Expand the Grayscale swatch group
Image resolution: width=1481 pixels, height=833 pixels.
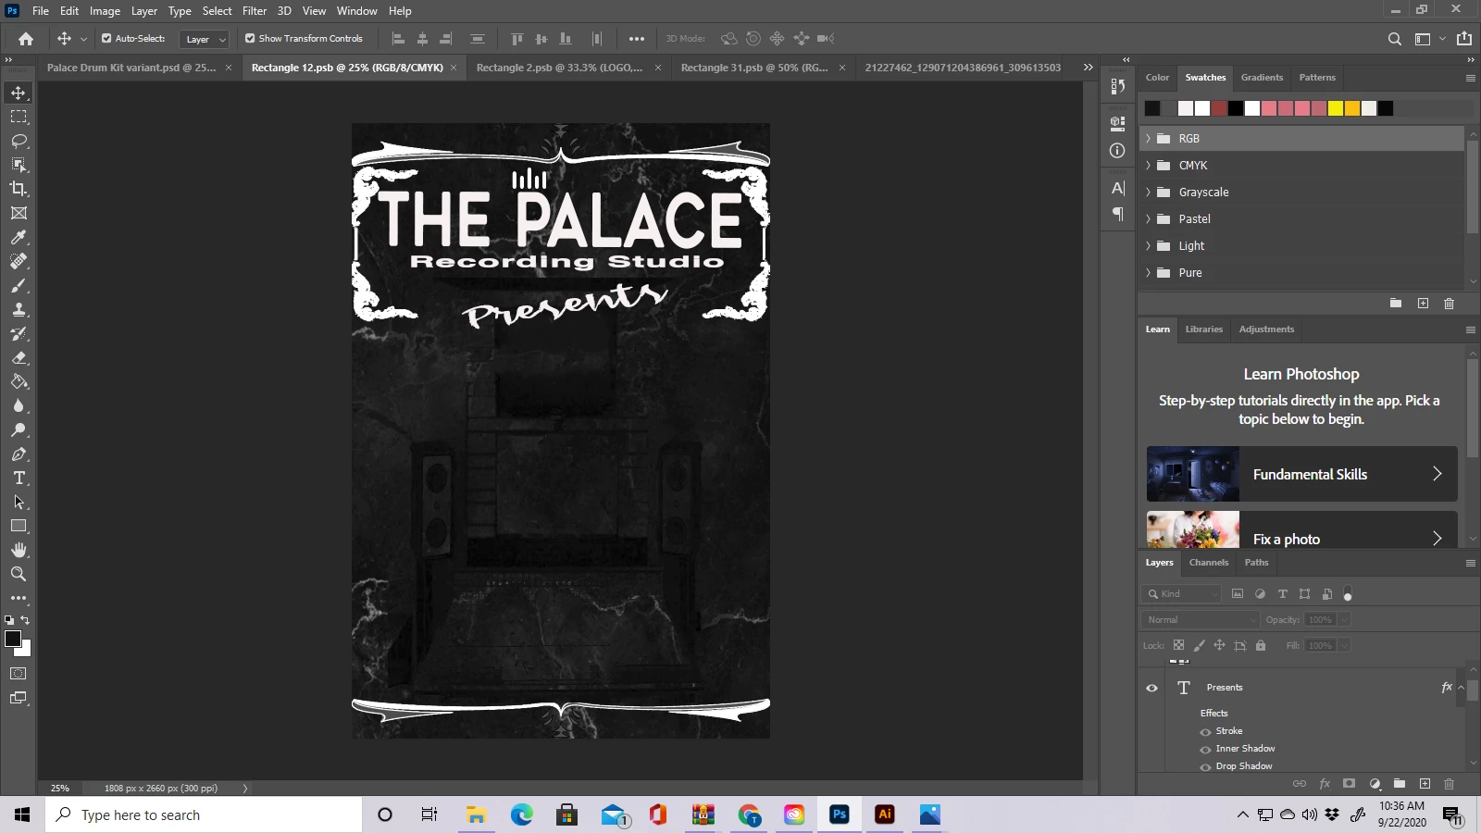(x=1149, y=193)
